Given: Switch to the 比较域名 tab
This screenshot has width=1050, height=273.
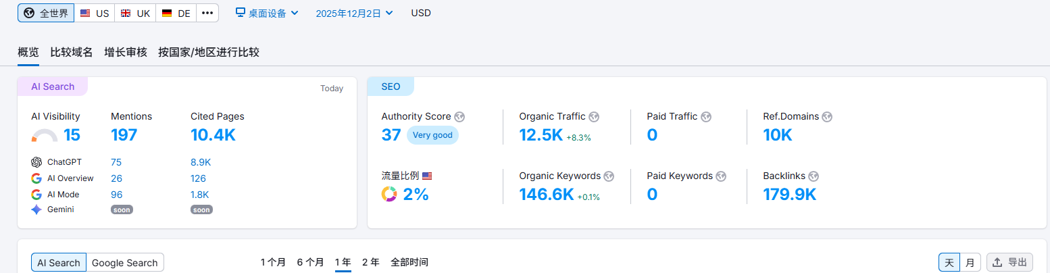Looking at the screenshot, I should tap(72, 52).
